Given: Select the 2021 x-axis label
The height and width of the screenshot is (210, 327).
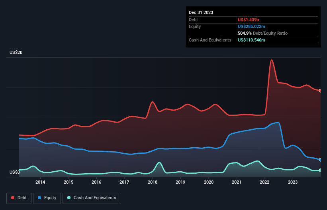Looking at the screenshot, I should click(237, 182).
